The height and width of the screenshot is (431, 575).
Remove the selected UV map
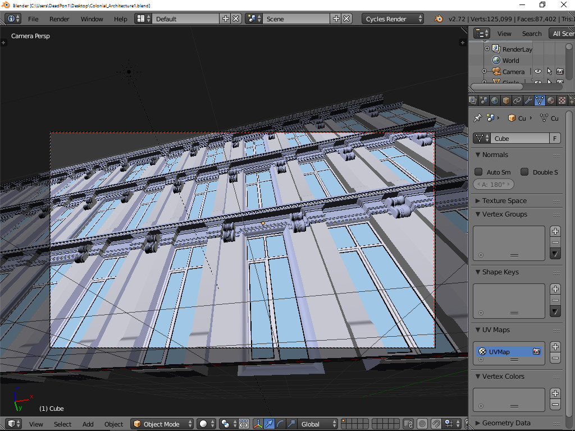(x=555, y=358)
